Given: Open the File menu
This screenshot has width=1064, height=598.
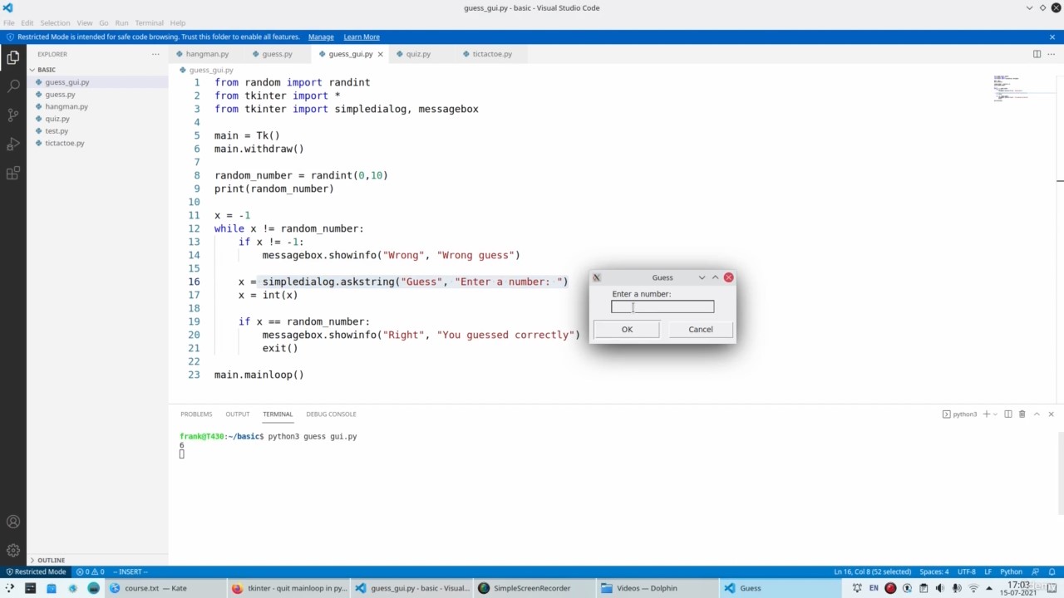Looking at the screenshot, I should tap(8, 22).
